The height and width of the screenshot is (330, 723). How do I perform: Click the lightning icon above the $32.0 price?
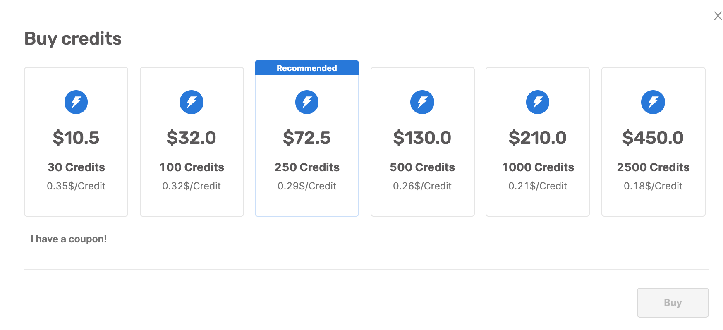tap(192, 102)
